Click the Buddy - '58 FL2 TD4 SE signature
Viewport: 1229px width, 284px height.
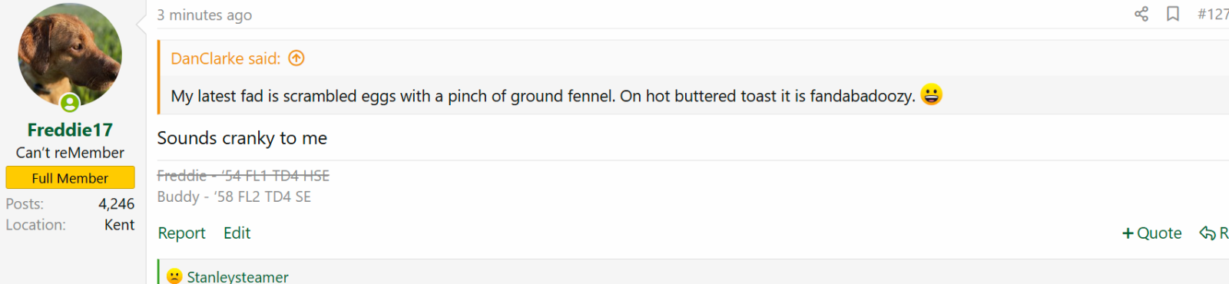pyautogui.click(x=234, y=196)
